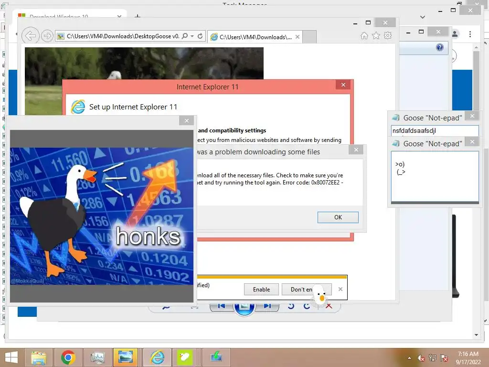
Task: Click OK in the download problem dialog
Action: 338,217
